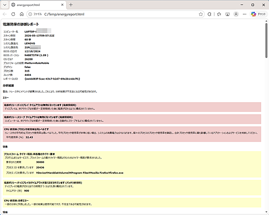Click the browser back arrow
This screenshot has height=215, width=269.
[x=5, y=14]
